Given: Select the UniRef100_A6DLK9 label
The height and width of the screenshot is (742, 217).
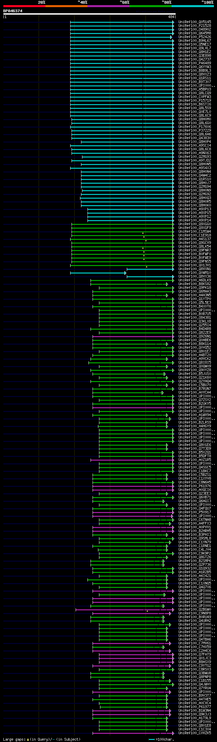Looking at the screenshot, I should tap(195, 280).
